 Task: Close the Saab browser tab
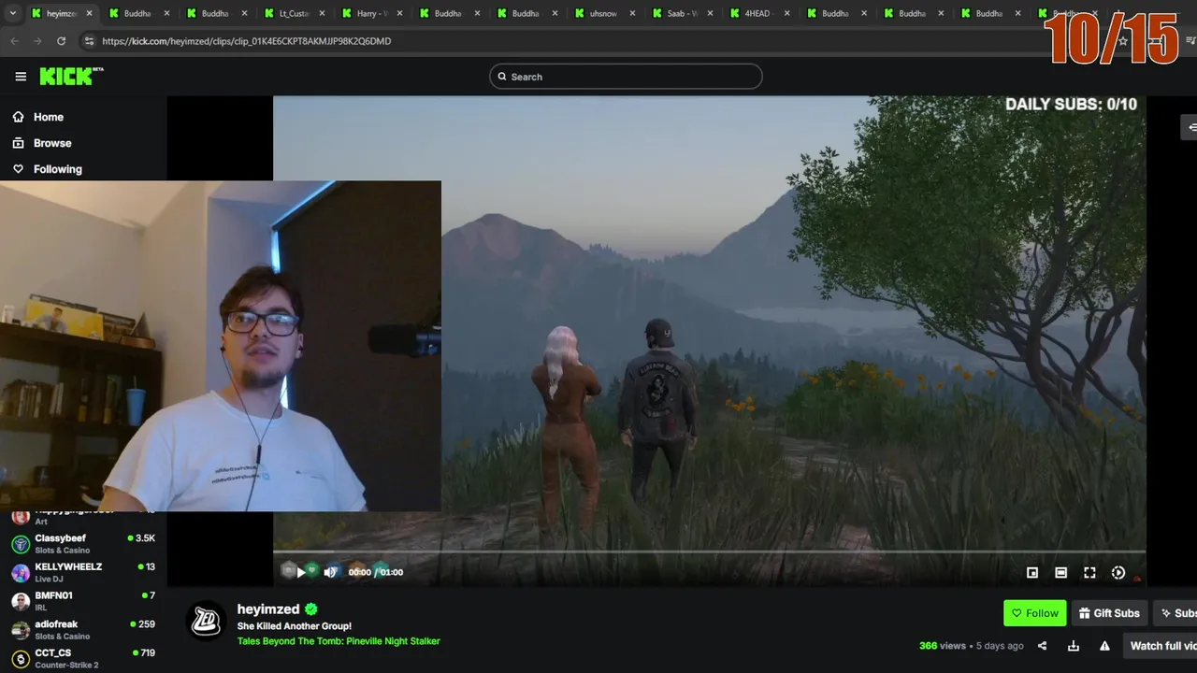[710, 14]
